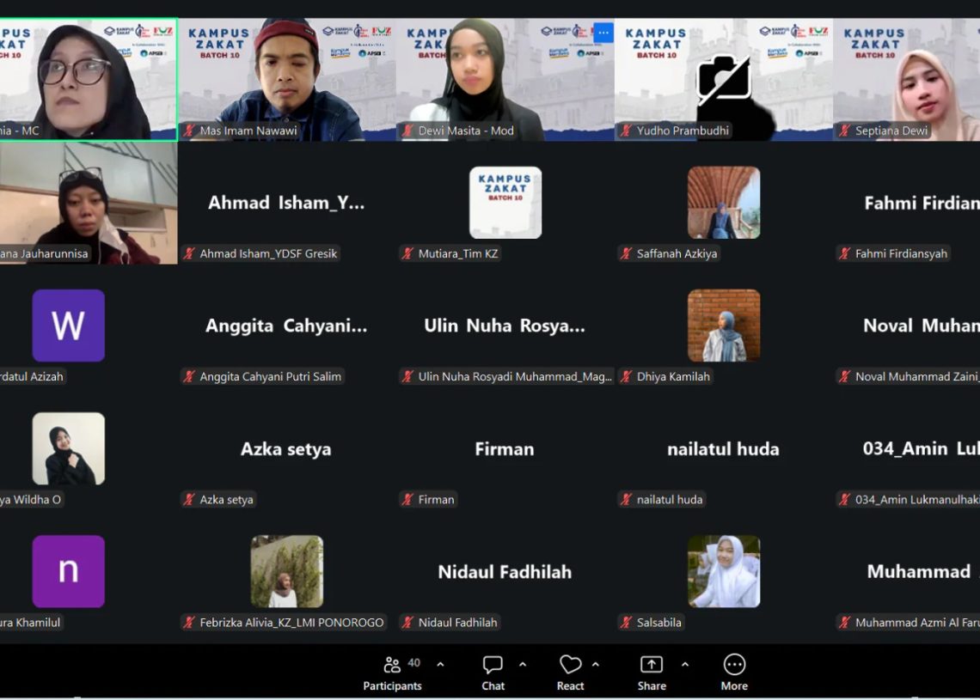Select Dewi Masita - Mod video tile
Screen dimensions: 980x700
click(505, 79)
